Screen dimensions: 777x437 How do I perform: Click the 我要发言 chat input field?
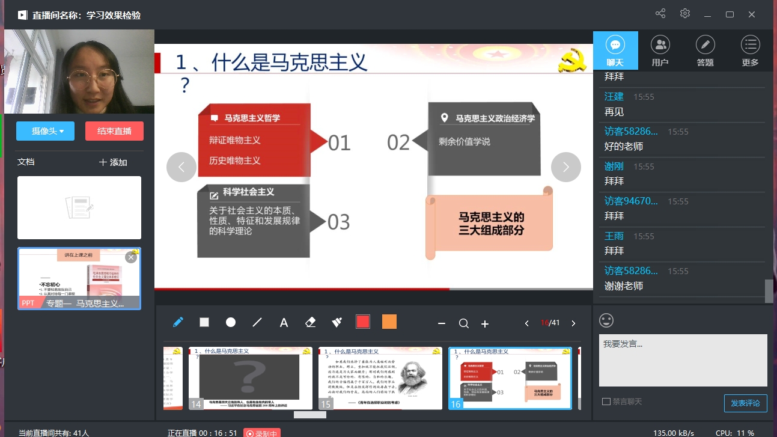pyautogui.click(x=683, y=359)
